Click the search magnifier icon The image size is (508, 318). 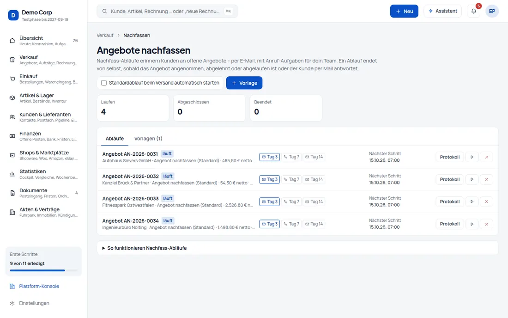[x=105, y=12]
